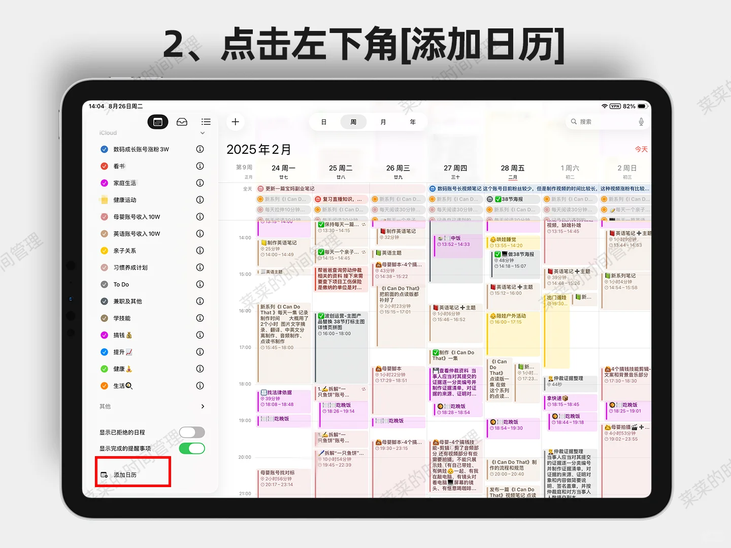
Task: Click the magnifying glass search icon
Action: click(574, 122)
